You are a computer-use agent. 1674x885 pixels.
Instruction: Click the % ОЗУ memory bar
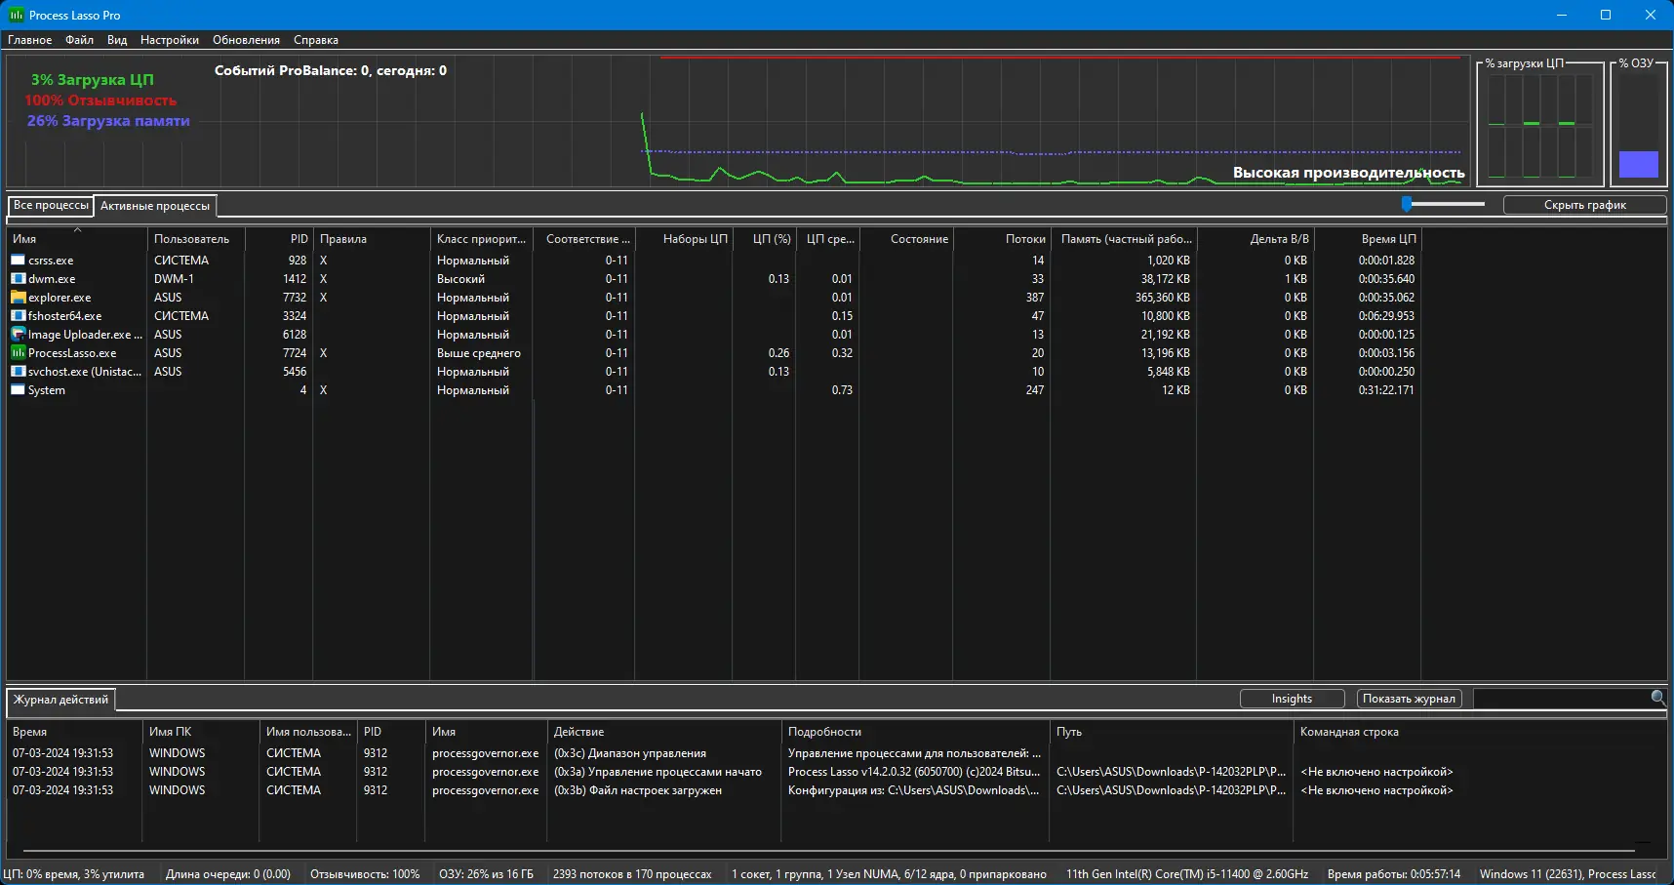click(1639, 125)
